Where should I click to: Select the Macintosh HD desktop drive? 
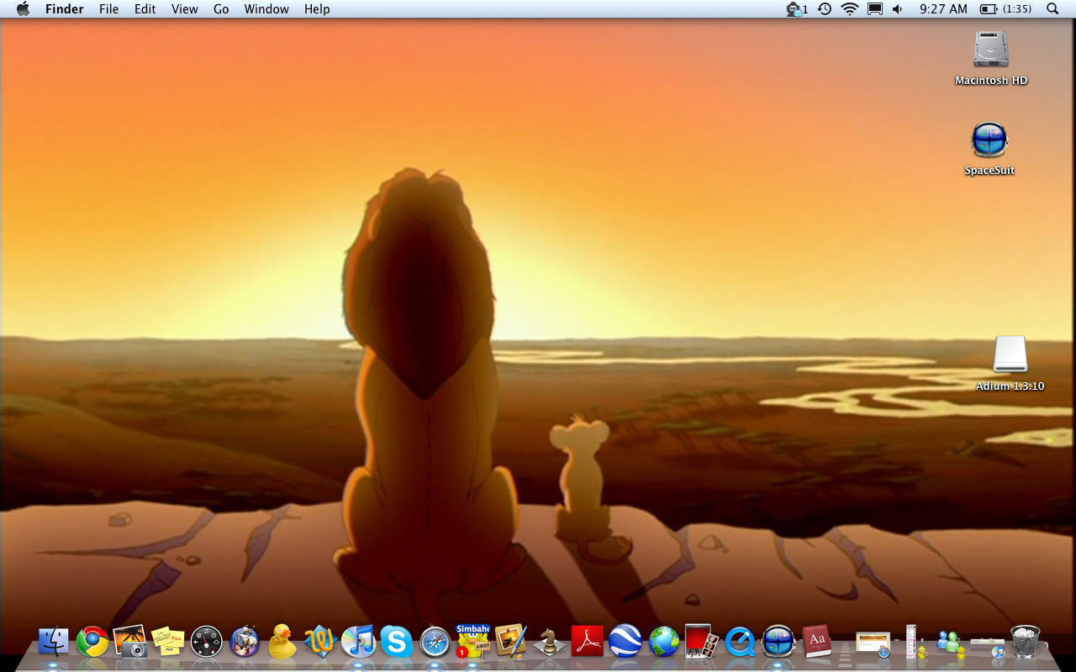[x=991, y=51]
